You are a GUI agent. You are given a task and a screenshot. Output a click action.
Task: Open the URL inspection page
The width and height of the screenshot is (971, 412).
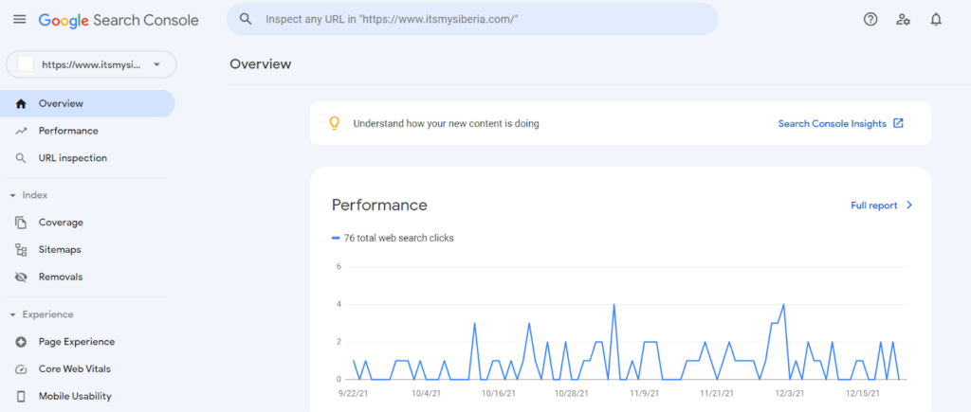coord(73,158)
